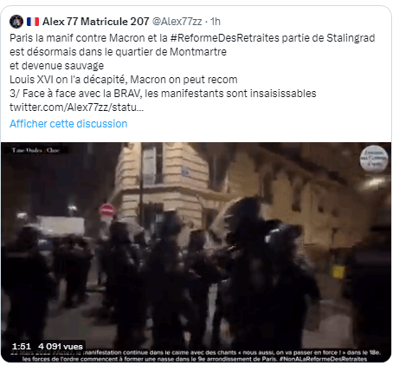Click the video caption line about the 9e arrondissement

coord(195,359)
